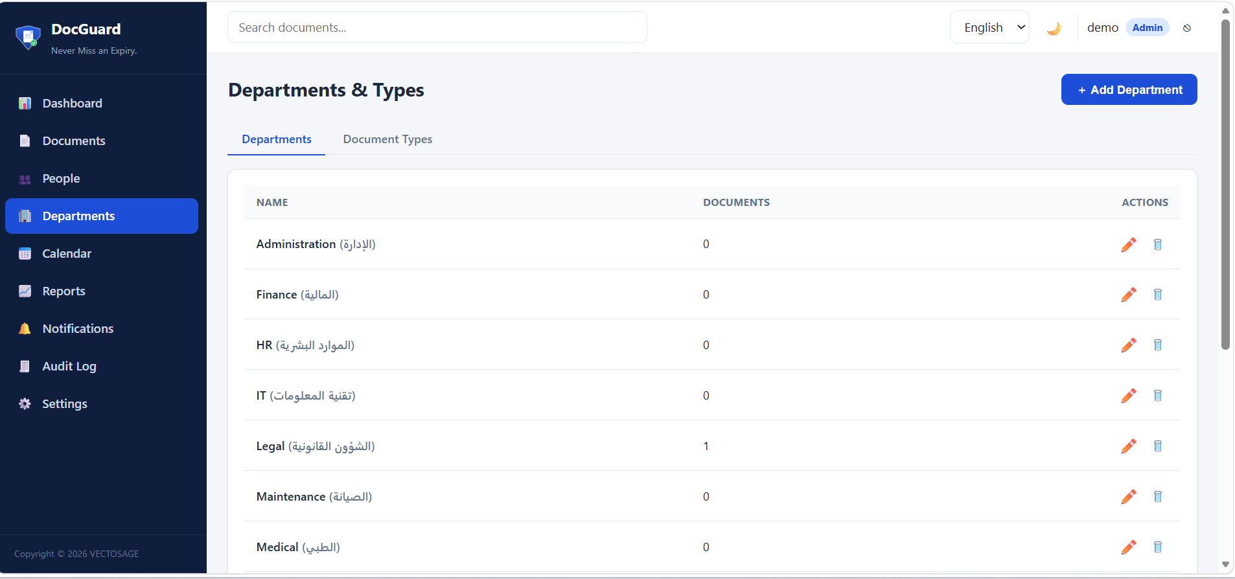Click the Add Department button
Screen dimensions: 1235x579
(x=1129, y=89)
